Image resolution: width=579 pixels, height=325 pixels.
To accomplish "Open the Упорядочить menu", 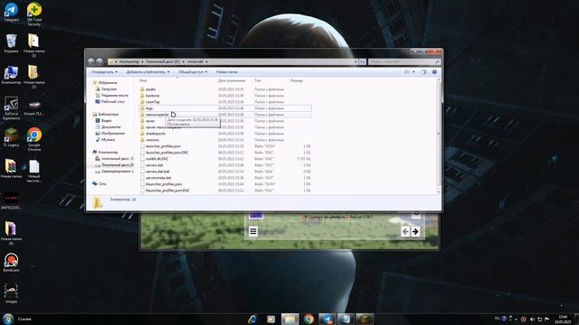I will 104,72.
